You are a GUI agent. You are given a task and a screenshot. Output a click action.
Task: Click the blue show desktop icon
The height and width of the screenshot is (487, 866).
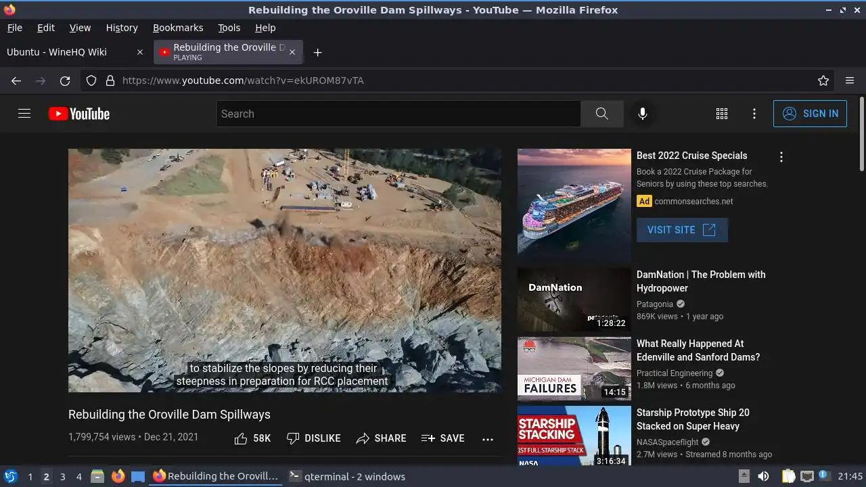[138, 476]
